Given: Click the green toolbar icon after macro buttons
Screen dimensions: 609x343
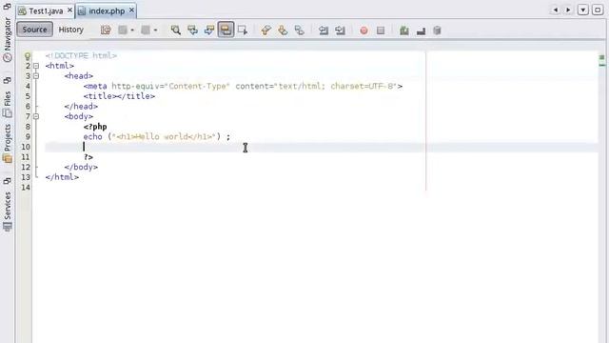Looking at the screenshot, I should coord(404,30).
